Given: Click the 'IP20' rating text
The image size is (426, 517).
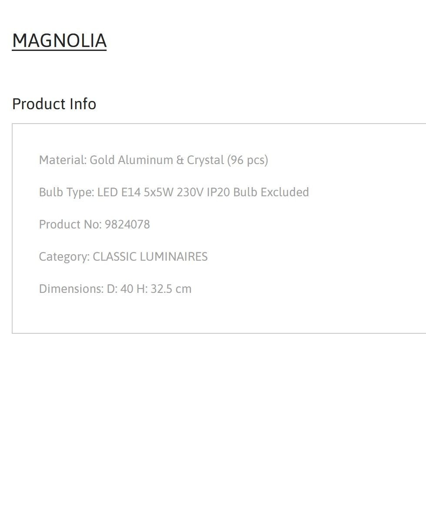Looking at the screenshot, I should pos(218,192).
